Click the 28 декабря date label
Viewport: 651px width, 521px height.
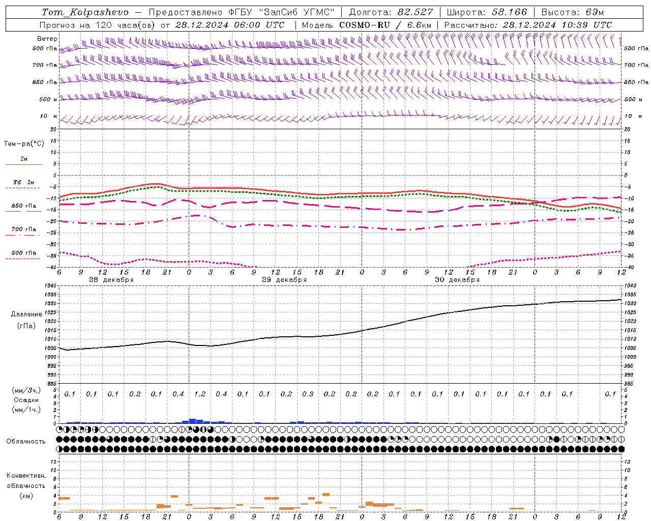tap(111, 280)
